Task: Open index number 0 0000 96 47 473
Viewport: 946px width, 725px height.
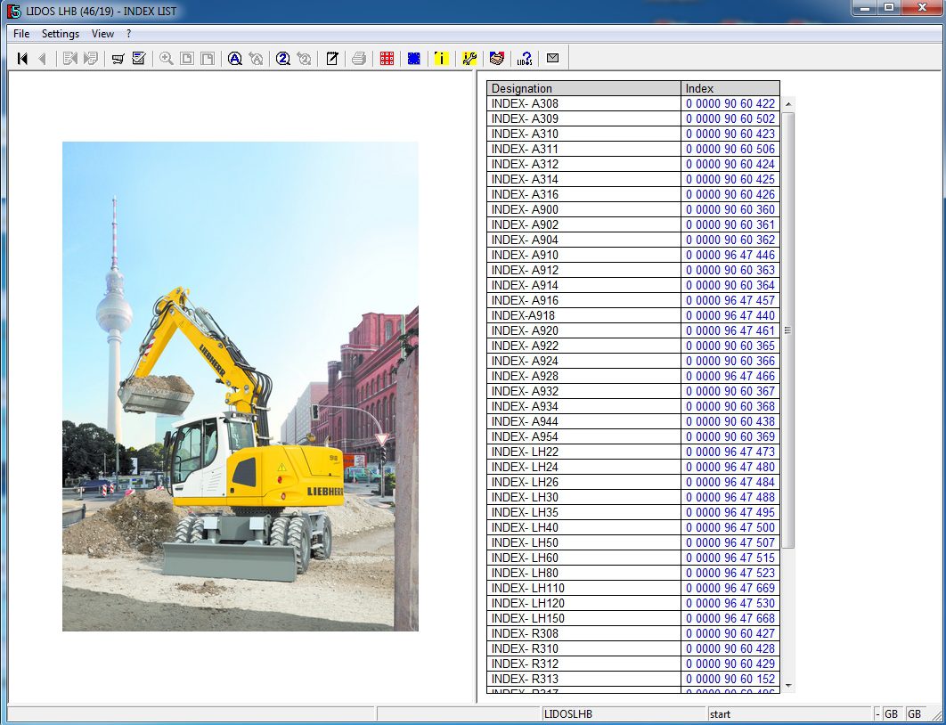Action: pos(730,452)
